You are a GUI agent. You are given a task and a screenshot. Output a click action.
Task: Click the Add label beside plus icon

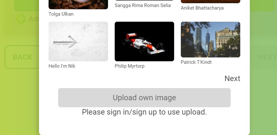[34, 19]
